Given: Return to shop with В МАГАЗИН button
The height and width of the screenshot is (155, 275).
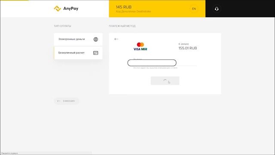Looking at the screenshot, I should [66, 101].
